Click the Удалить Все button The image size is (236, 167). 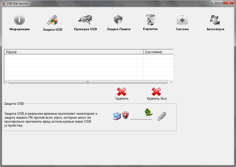click(156, 94)
